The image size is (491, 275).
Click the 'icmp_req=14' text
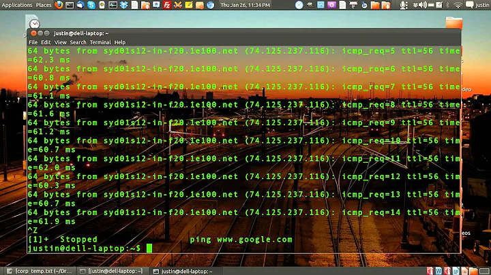point(371,212)
